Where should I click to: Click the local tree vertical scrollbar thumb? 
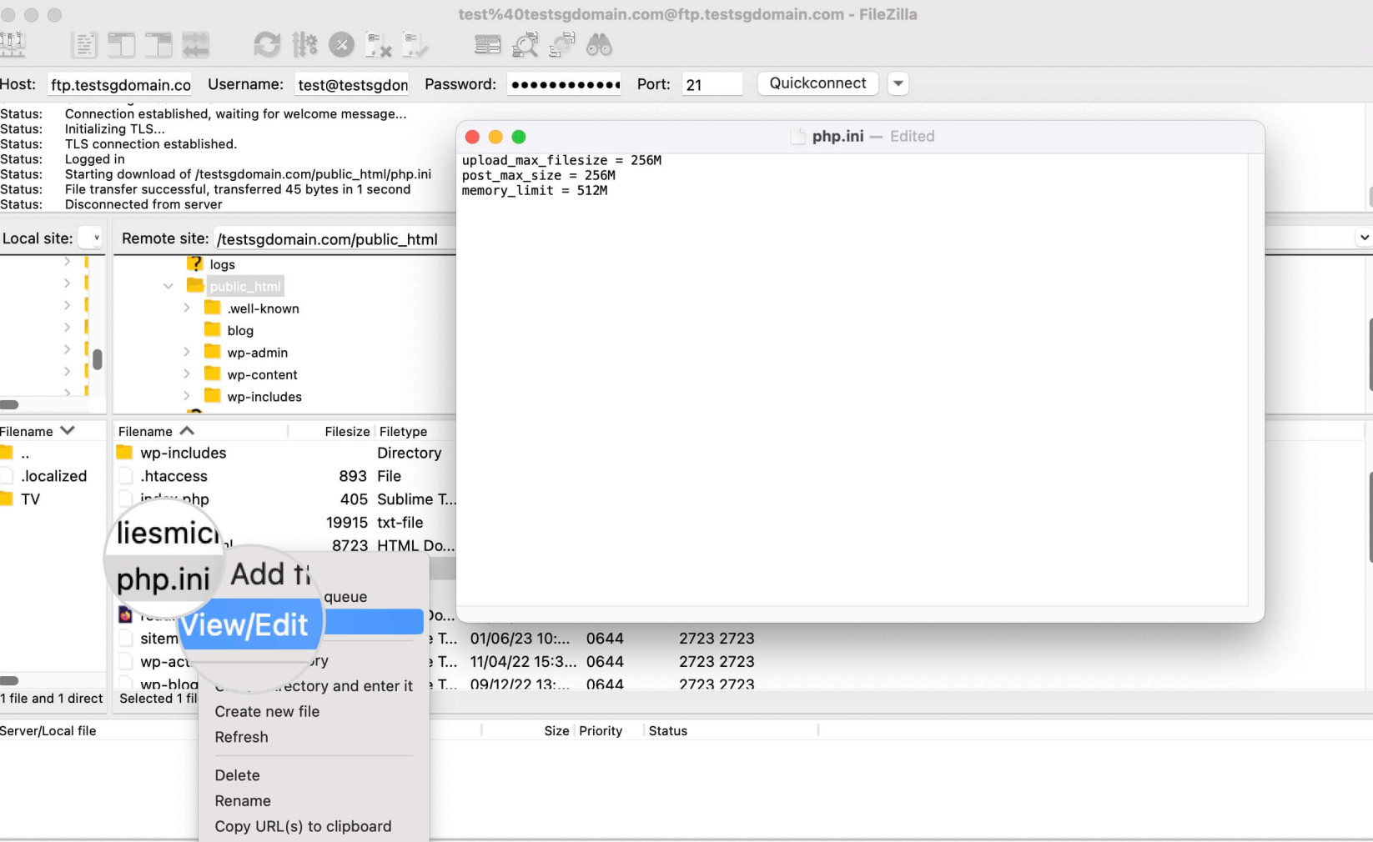click(98, 359)
